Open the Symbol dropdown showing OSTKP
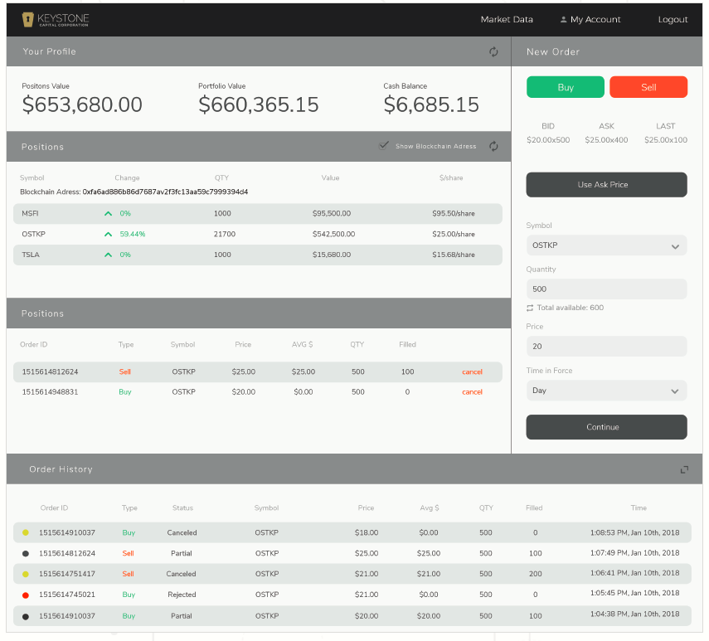The image size is (709, 641). (x=606, y=245)
